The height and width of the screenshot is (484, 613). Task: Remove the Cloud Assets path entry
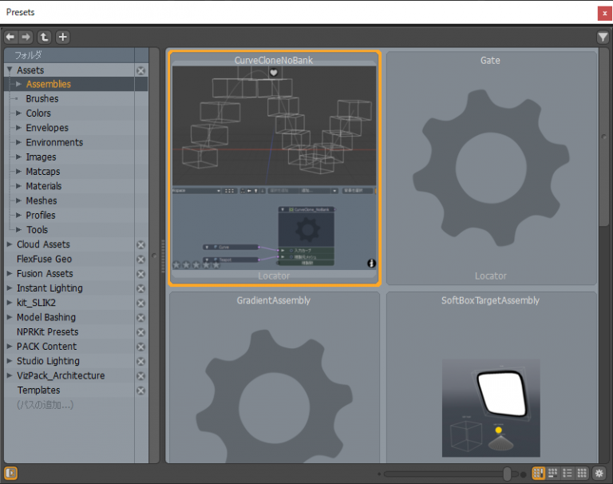click(x=141, y=245)
